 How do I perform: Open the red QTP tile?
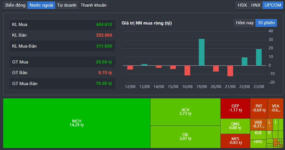pyautogui.click(x=235, y=108)
